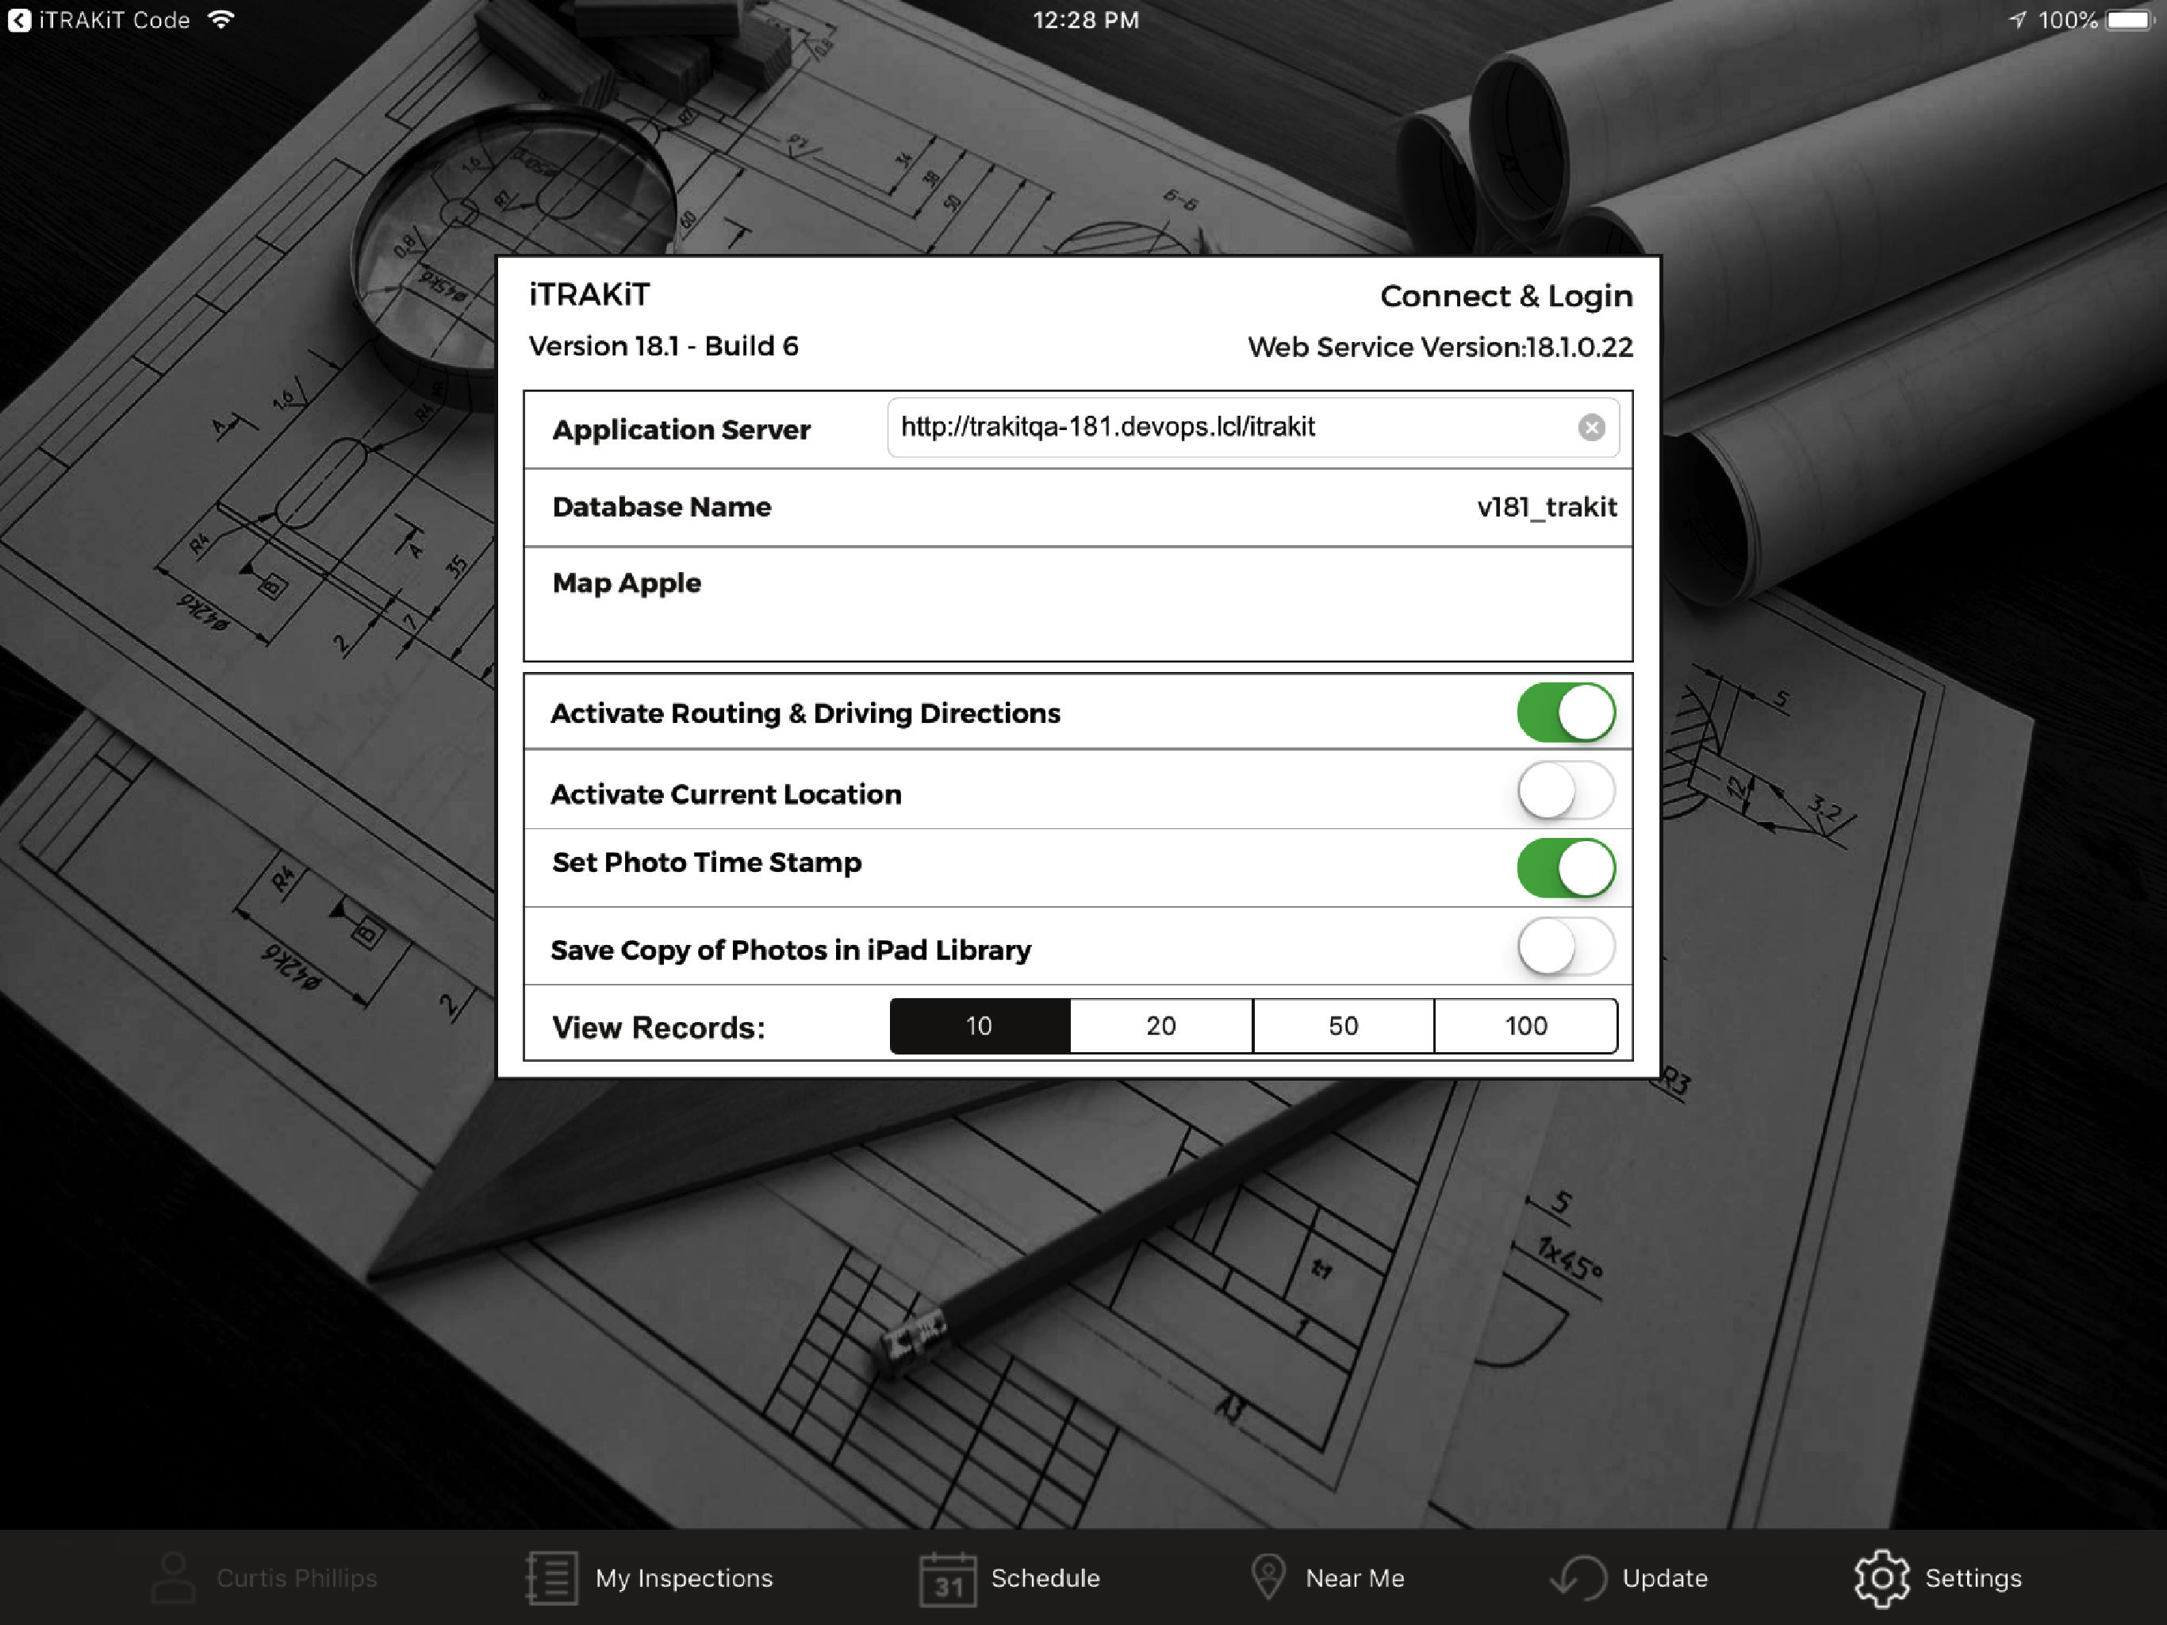Enable Activate Current Location switch
This screenshot has width=2167, height=1625.
(x=1566, y=791)
